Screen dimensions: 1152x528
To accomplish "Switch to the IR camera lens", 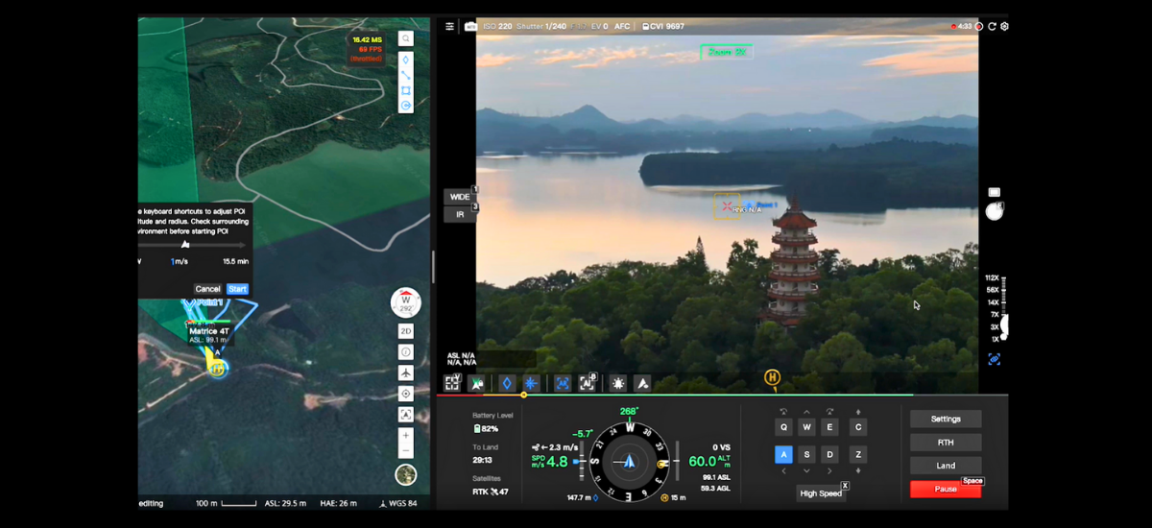I will tap(460, 214).
